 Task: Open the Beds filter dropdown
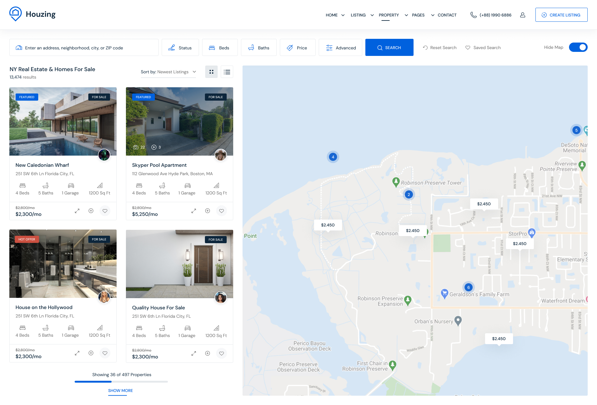[220, 48]
